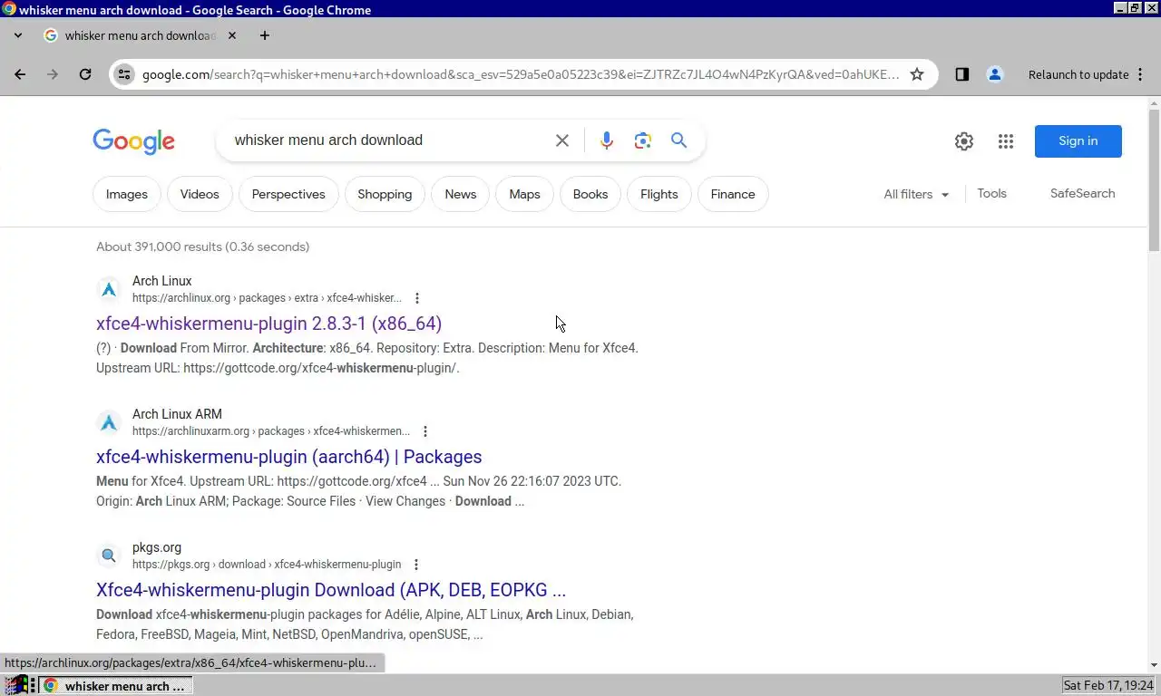Open Google quick settings gear

[964, 141]
